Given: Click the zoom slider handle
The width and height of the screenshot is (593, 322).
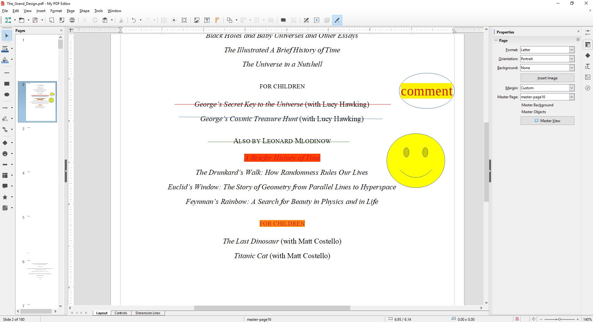Looking at the screenshot, I should point(559,319).
